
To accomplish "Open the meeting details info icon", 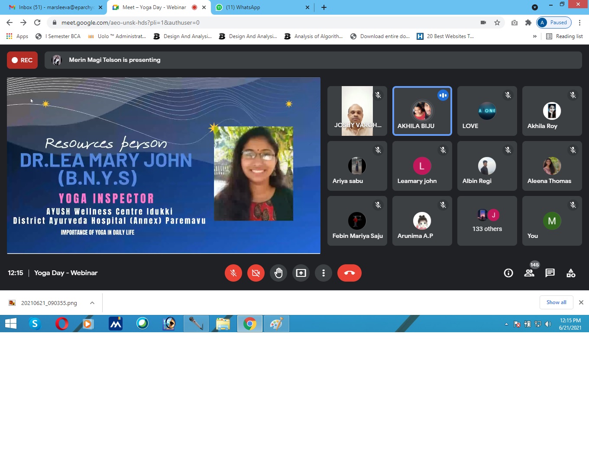I will tap(508, 273).
